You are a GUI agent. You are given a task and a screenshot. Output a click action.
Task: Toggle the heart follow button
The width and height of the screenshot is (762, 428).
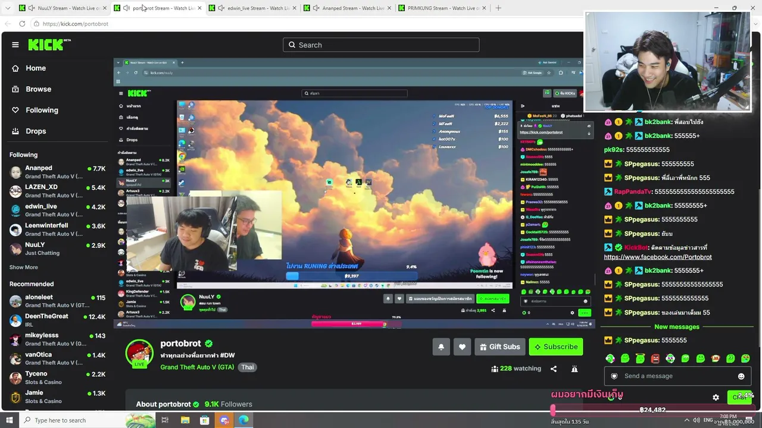point(462,347)
